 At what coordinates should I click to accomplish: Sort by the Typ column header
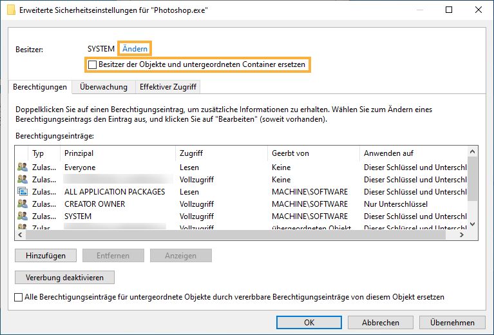tap(44, 153)
